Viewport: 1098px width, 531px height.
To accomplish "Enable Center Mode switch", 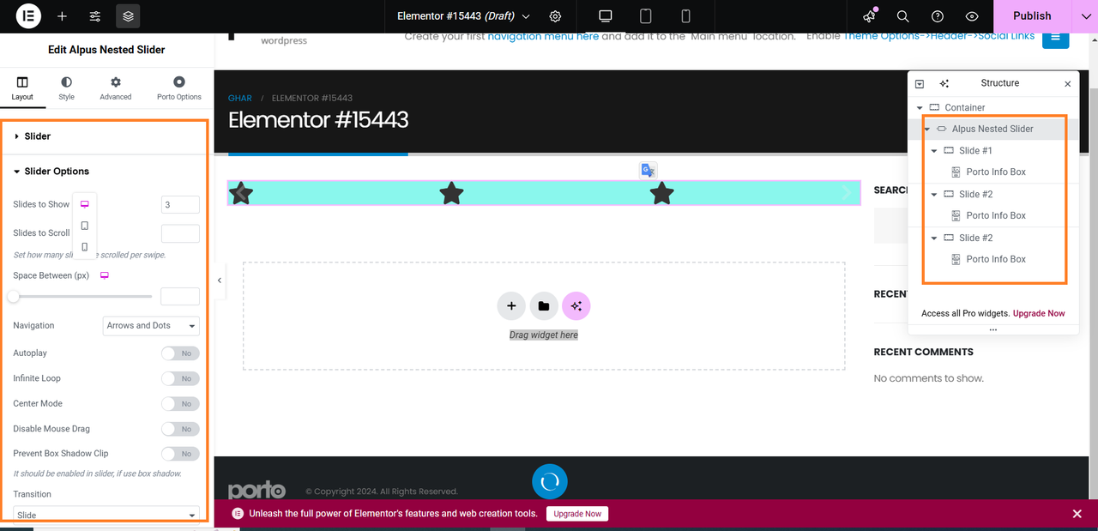I will tap(180, 403).
